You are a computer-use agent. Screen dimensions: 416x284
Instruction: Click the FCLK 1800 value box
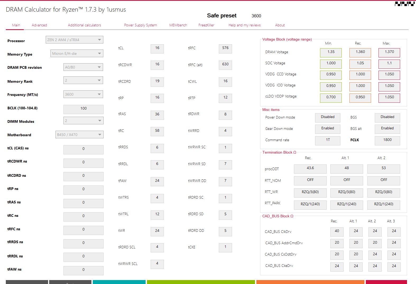coord(387,140)
